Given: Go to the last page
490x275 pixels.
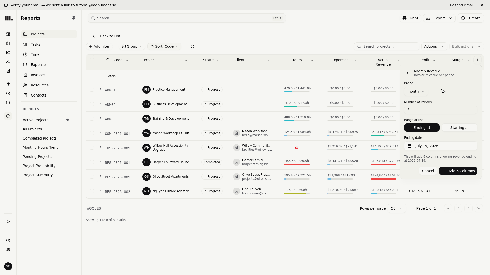Looking at the screenshot, I should pos(479,208).
